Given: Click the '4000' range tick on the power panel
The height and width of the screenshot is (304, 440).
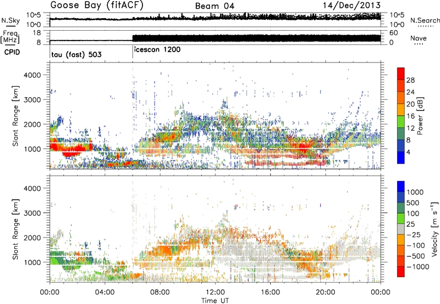Looking at the screenshot, I should 32,75.
